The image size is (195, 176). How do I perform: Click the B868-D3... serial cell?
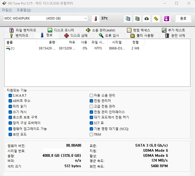[x=117, y=48]
